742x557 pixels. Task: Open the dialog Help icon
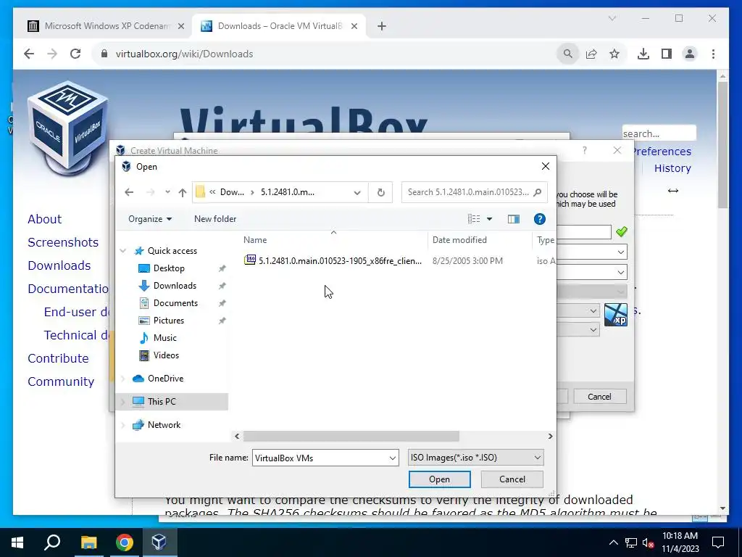(539, 219)
